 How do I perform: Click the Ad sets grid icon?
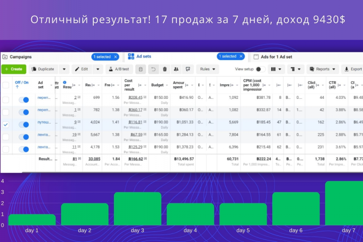coord(131,56)
